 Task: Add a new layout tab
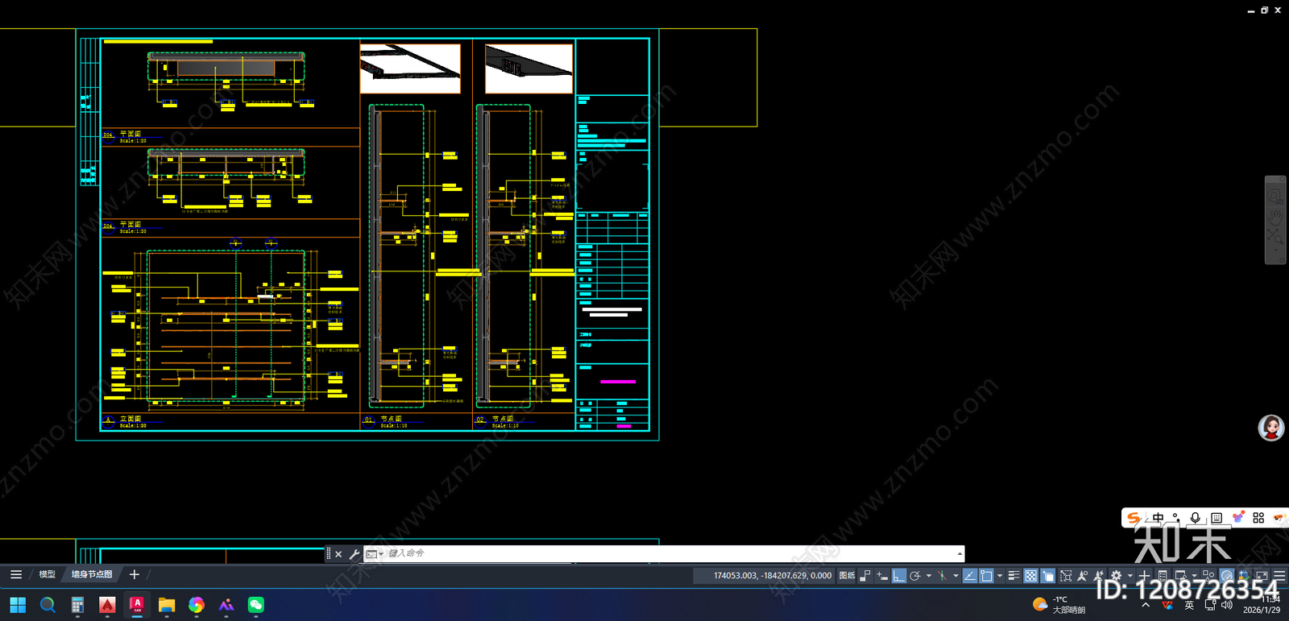click(x=135, y=574)
